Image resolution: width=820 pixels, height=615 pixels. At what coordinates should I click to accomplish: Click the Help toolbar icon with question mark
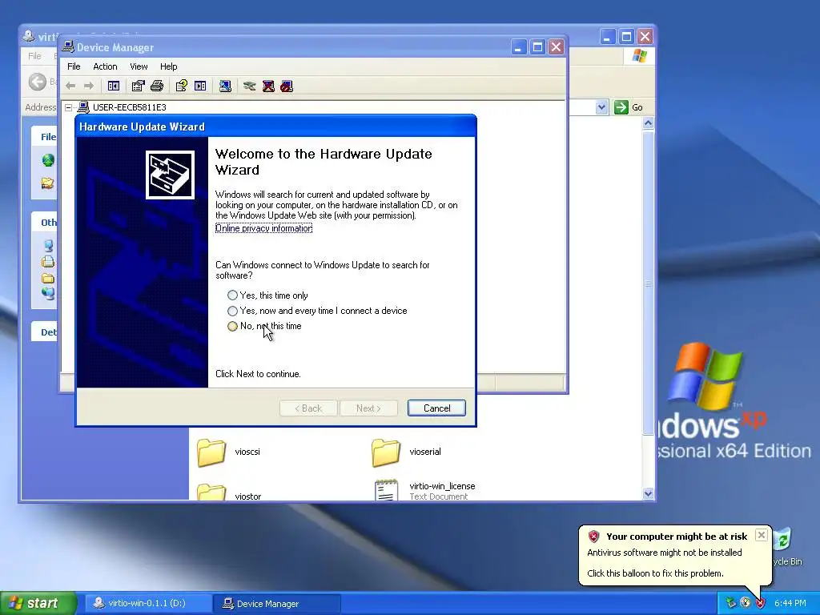click(x=182, y=86)
